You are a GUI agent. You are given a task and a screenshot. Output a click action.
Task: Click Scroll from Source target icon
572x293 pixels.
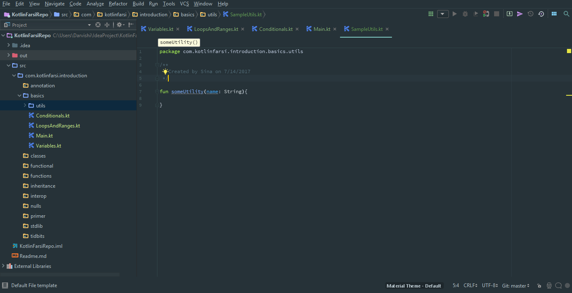pos(98,25)
